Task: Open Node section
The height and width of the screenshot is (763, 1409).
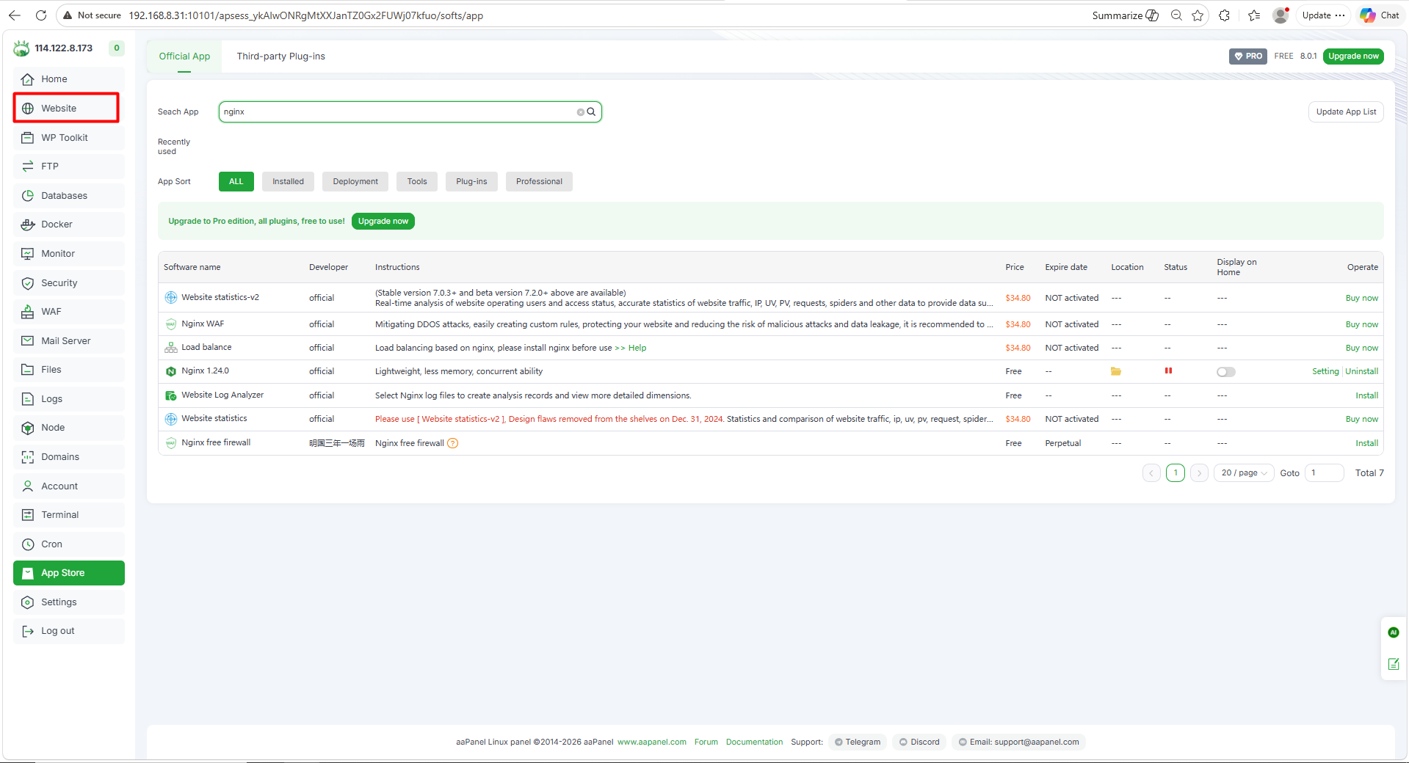Action: coord(68,428)
